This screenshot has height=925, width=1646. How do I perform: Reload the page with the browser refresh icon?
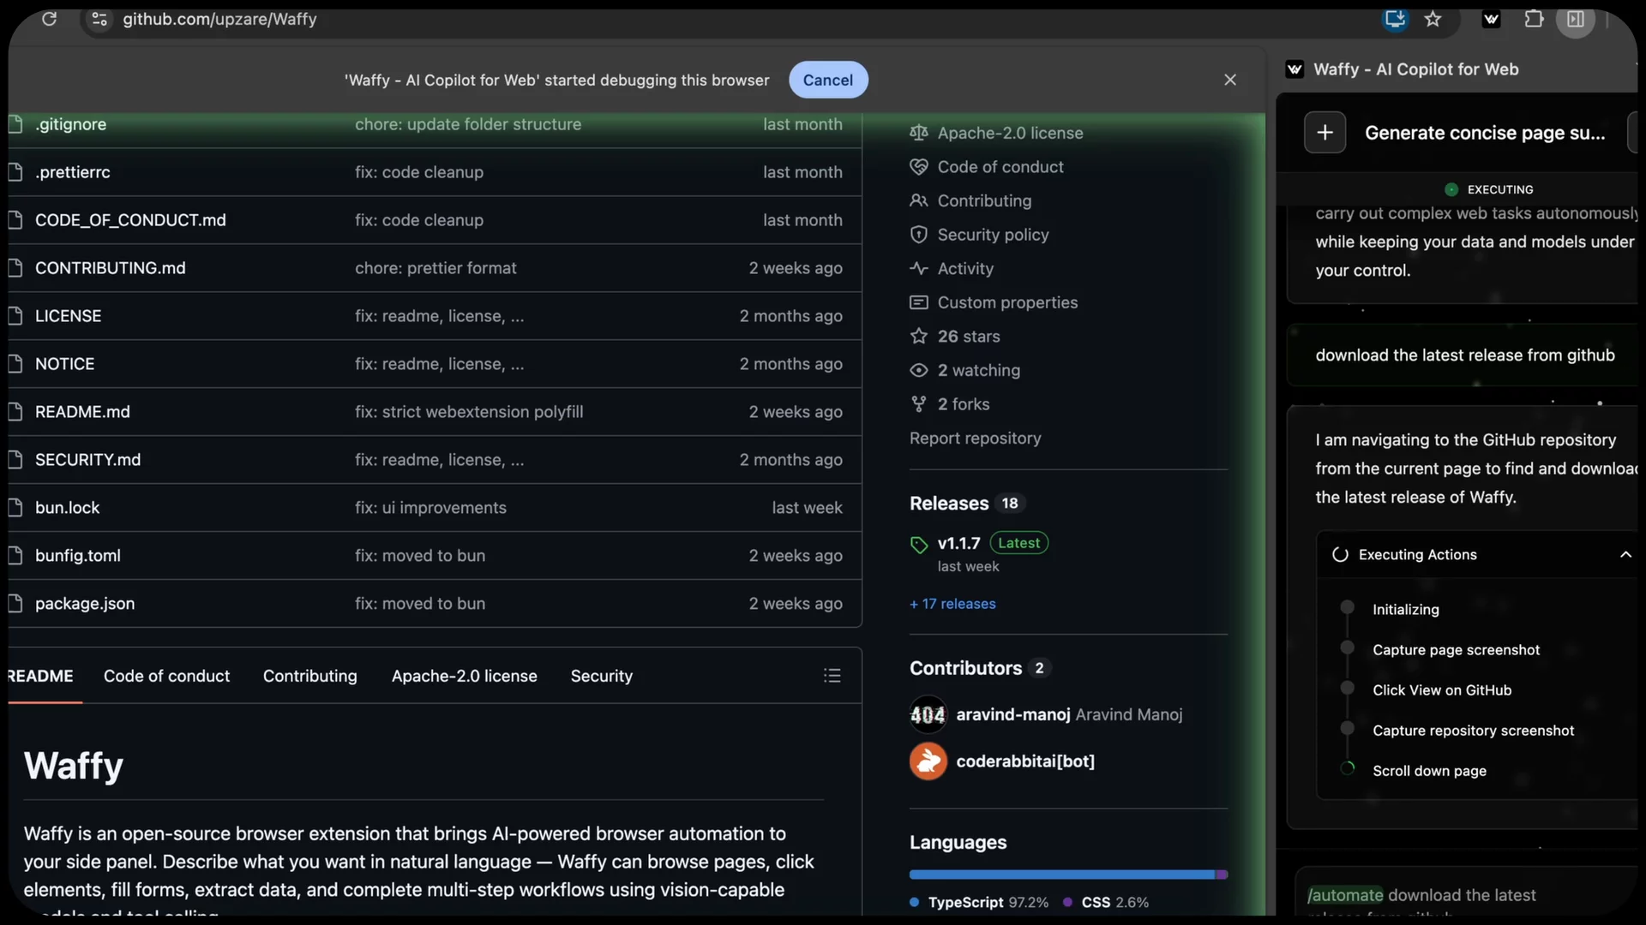click(x=49, y=19)
